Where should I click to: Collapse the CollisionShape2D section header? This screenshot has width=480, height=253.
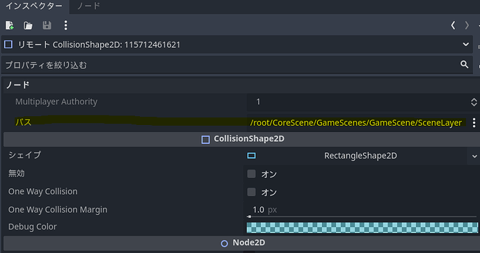(x=242, y=139)
